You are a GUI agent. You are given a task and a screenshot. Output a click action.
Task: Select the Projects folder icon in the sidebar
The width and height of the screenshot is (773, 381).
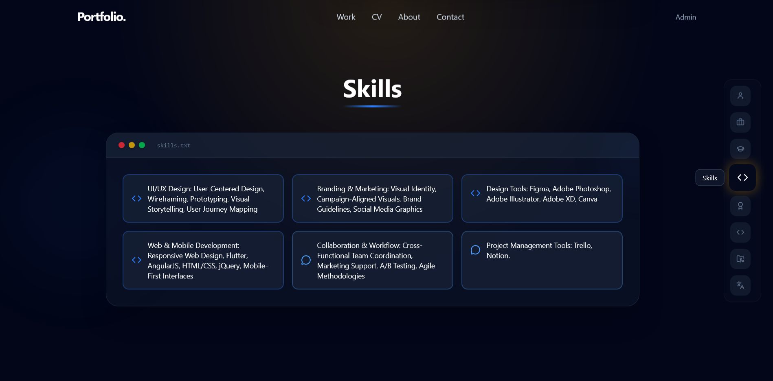click(740, 259)
